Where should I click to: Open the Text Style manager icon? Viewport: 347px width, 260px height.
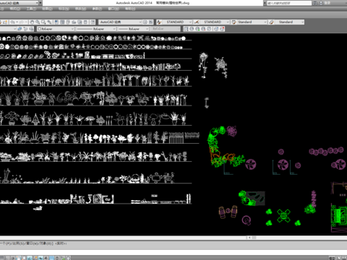(x=159, y=22)
